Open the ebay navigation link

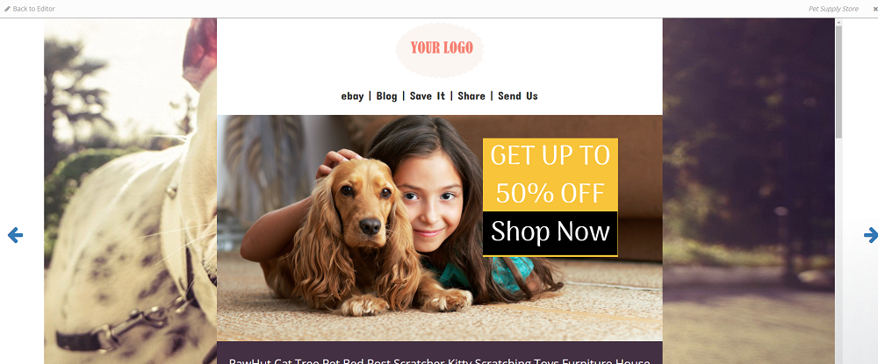(x=352, y=96)
